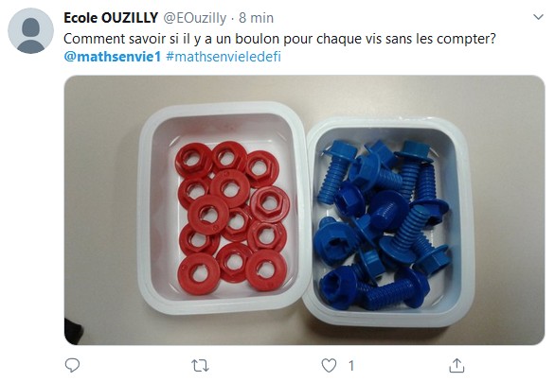Visit the @EOuzilly handle
The image size is (555, 382).
194,18
